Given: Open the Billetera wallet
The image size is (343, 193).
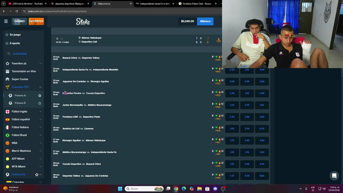Looking at the screenshot, I should pyautogui.click(x=205, y=21).
